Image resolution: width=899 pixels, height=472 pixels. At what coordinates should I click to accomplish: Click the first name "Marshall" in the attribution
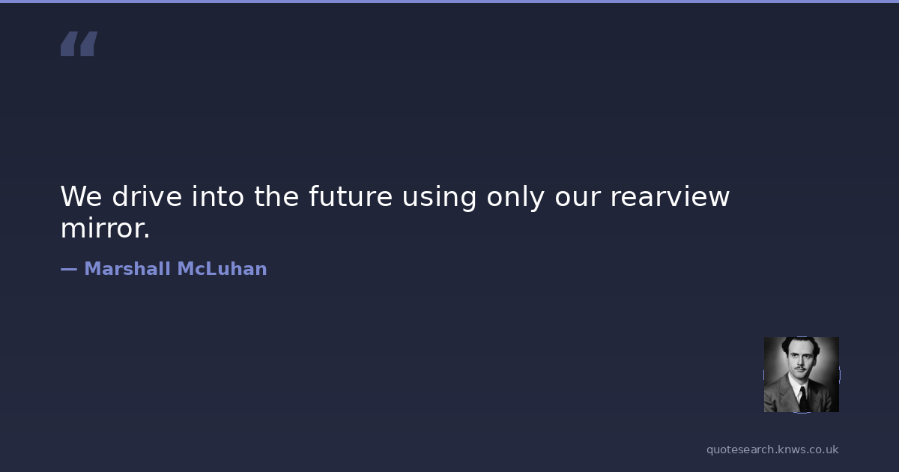[127, 269]
